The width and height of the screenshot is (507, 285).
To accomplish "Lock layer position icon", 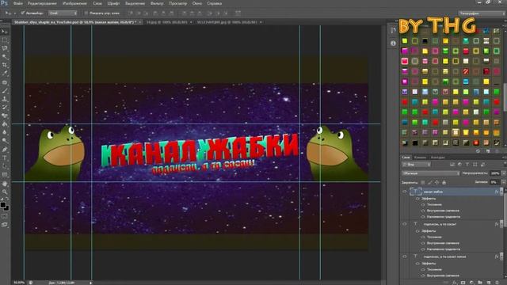I will [x=436, y=183].
